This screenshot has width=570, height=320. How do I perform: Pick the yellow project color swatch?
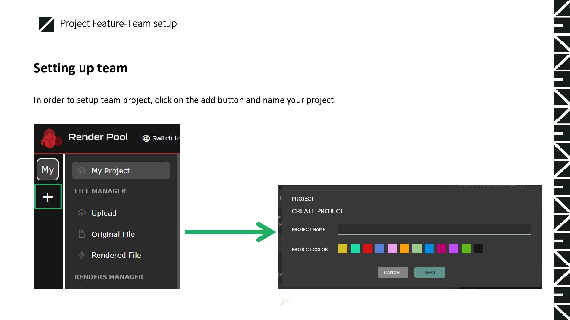pyautogui.click(x=343, y=249)
